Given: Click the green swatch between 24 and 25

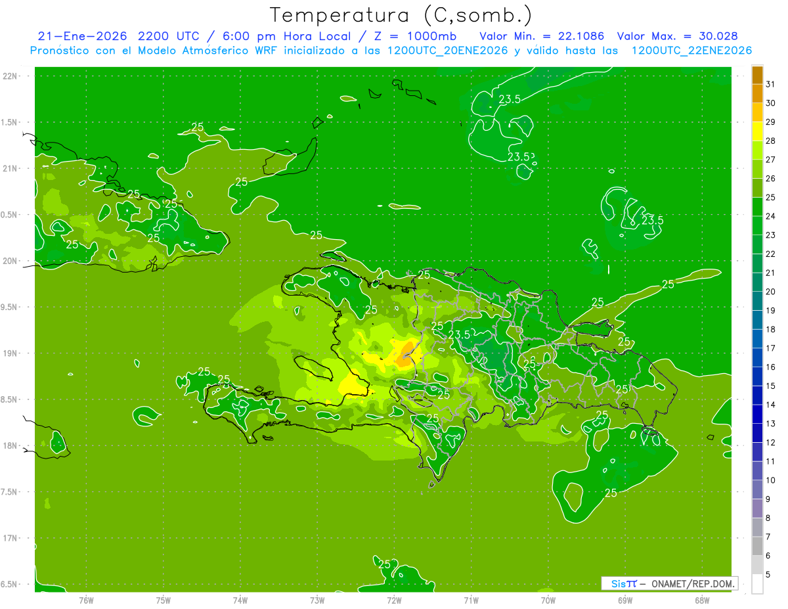Looking at the screenshot, I should 757,207.
